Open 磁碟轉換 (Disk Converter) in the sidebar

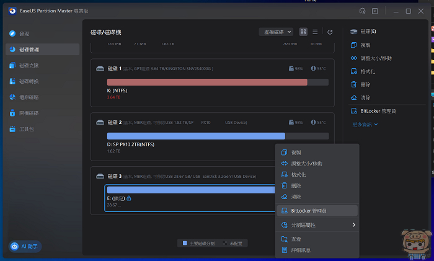pos(28,81)
